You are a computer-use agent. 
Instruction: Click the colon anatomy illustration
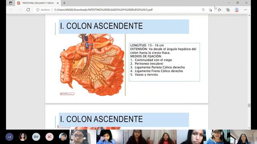[92, 65]
